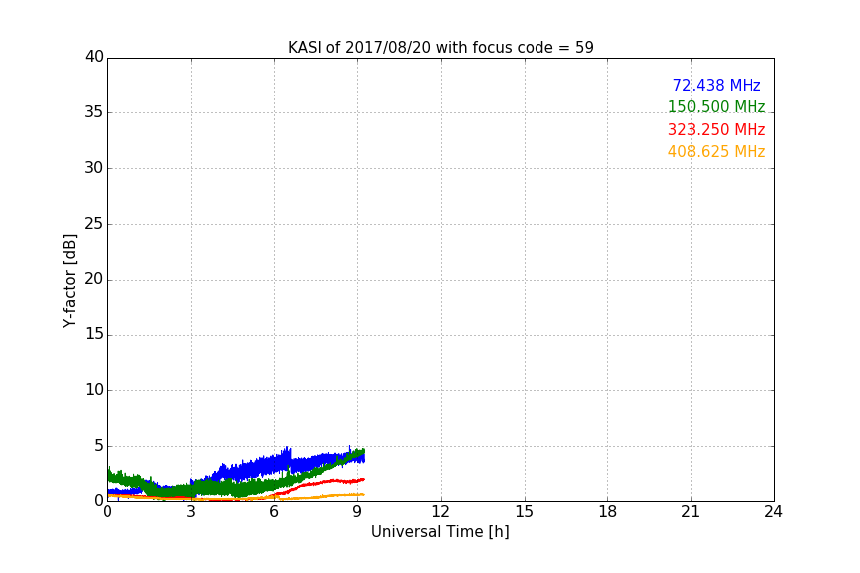Click the 'Universal Time [h]' axis label
The width and height of the screenshot is (860, 573).
pyautogui.click(x=440, y=531)
